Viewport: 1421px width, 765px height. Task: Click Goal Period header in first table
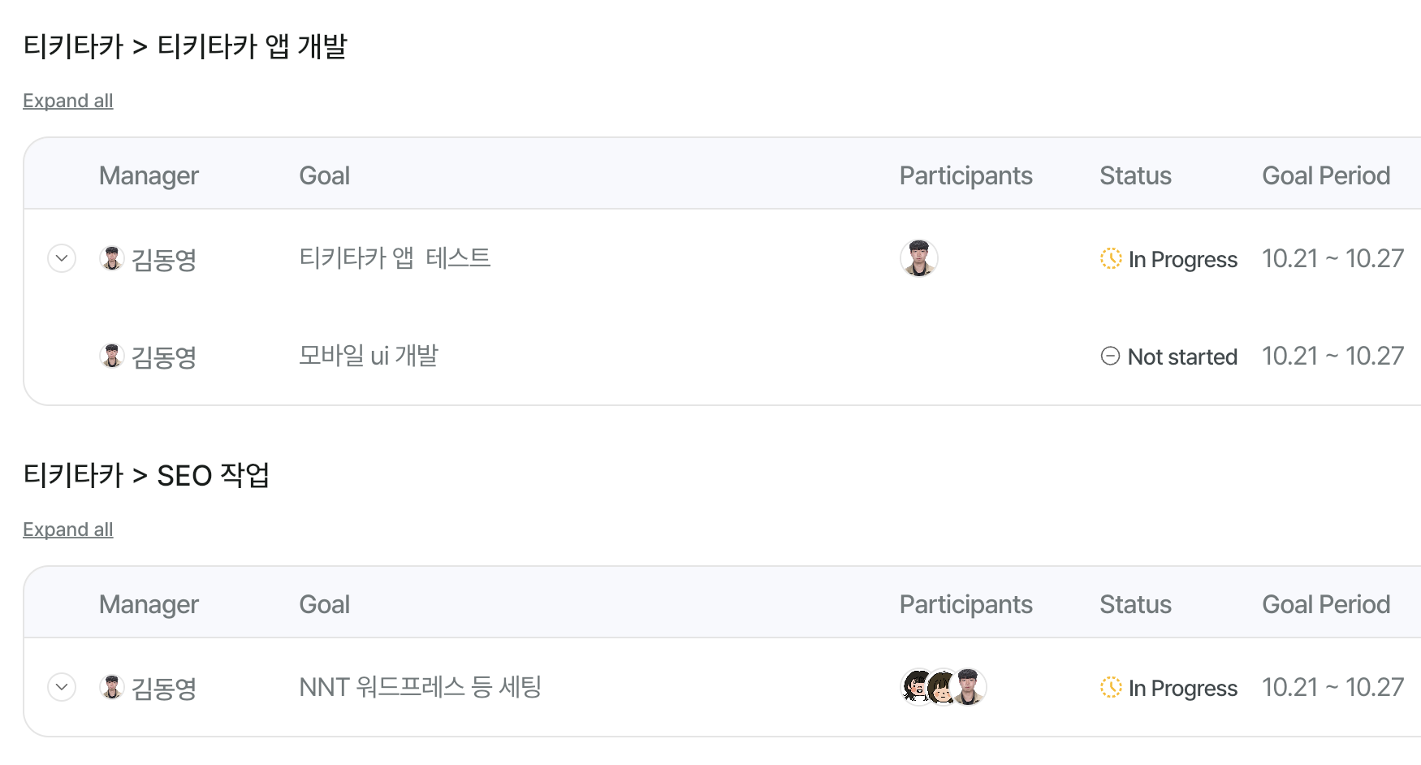1326,175
